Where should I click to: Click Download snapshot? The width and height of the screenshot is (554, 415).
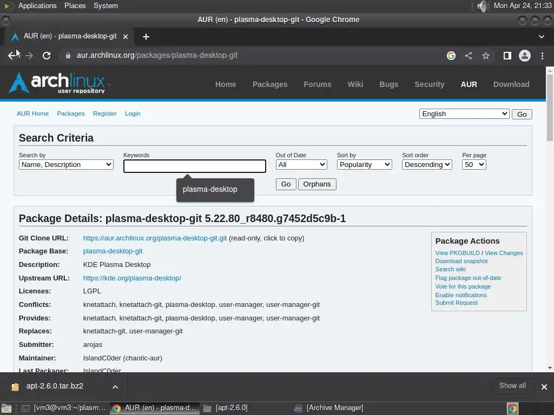[461, 261]
